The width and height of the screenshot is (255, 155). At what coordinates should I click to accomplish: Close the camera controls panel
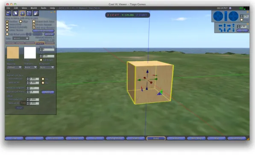point(247,12)
